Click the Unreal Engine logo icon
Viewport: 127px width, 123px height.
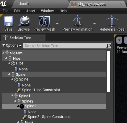(3, 4)
